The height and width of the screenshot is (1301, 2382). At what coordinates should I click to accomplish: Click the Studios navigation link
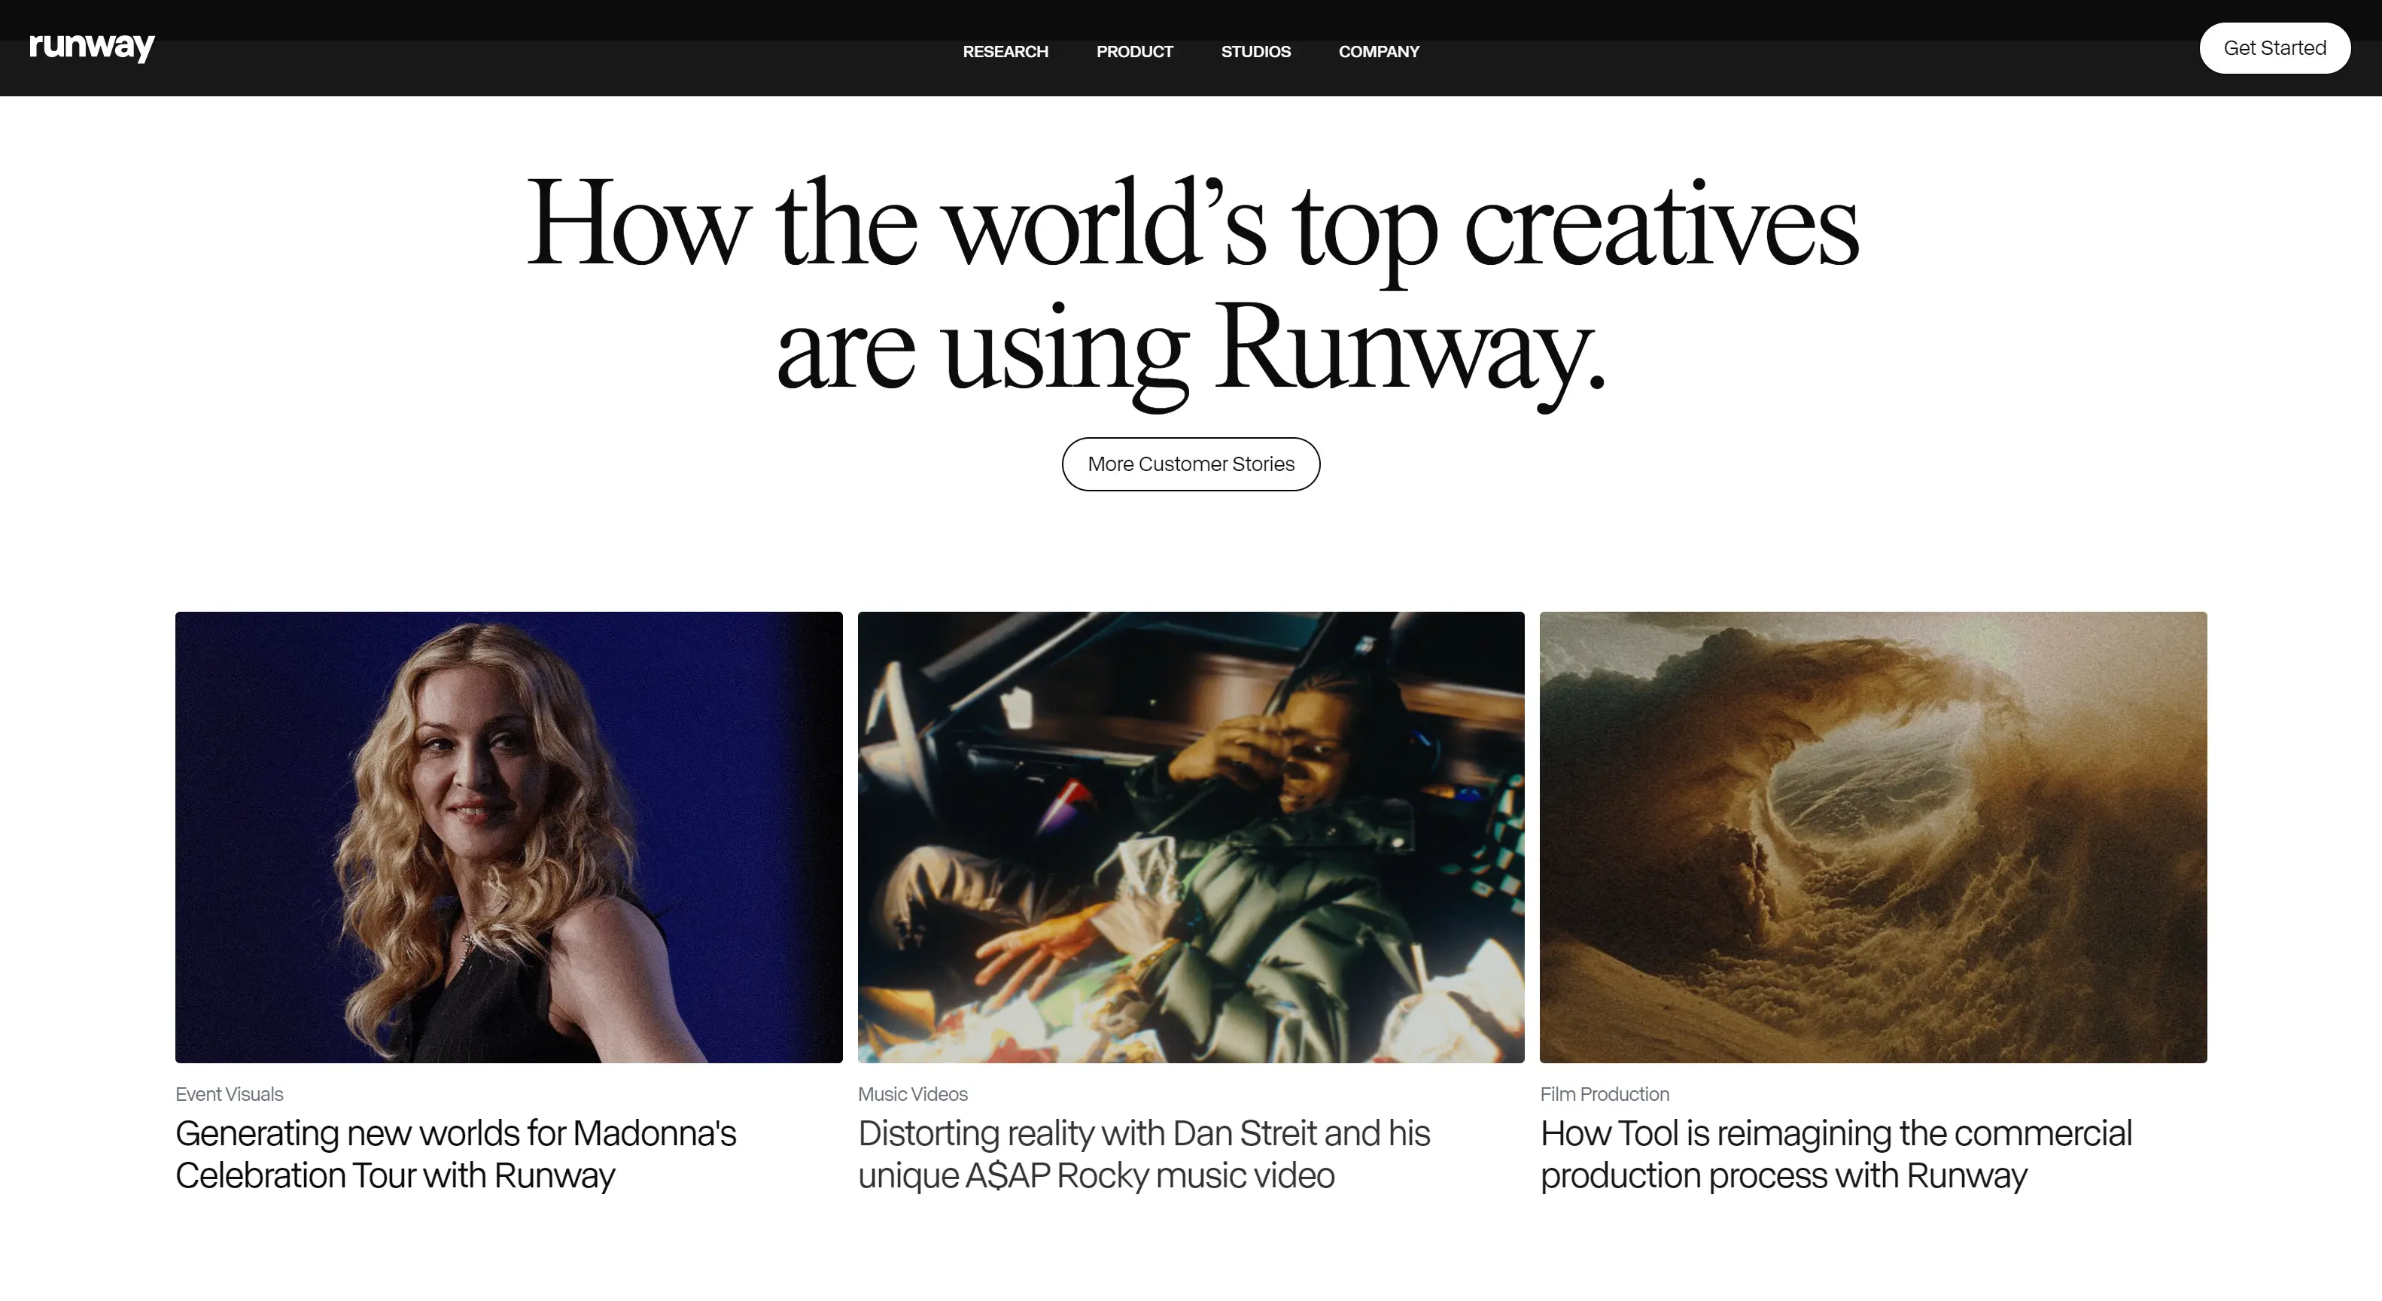1256,51
